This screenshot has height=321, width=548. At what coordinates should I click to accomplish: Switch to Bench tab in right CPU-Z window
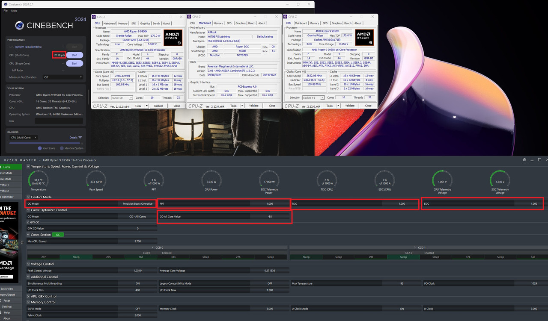348,23
